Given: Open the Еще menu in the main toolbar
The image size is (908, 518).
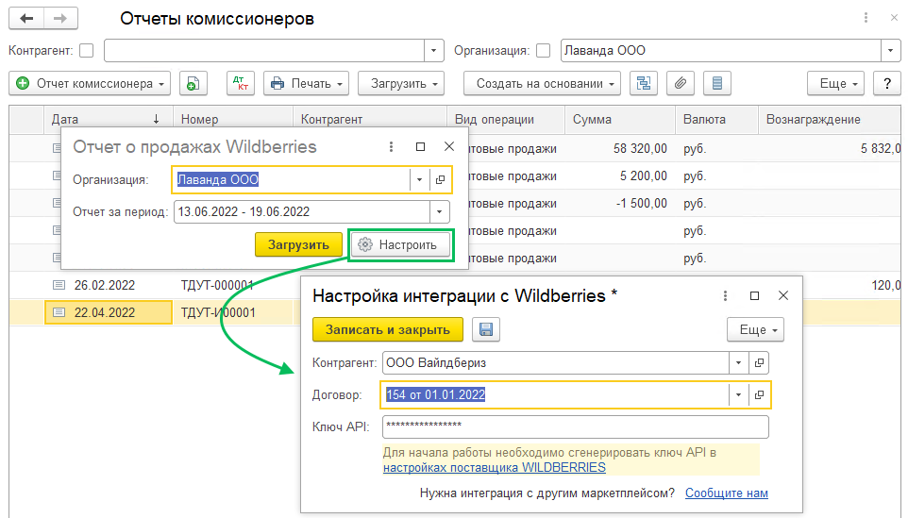Looking at the screenshot, I should click(x=835, y=84).
